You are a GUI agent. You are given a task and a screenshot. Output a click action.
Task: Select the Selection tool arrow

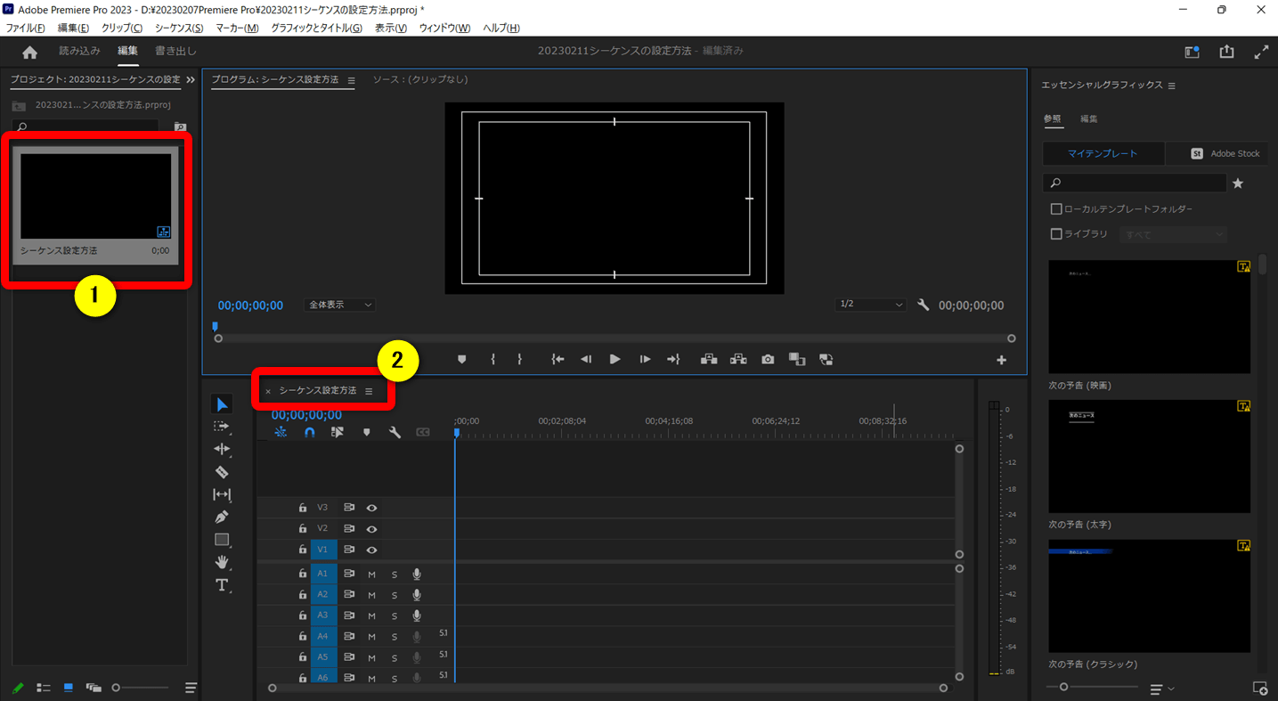pos(223,405)
